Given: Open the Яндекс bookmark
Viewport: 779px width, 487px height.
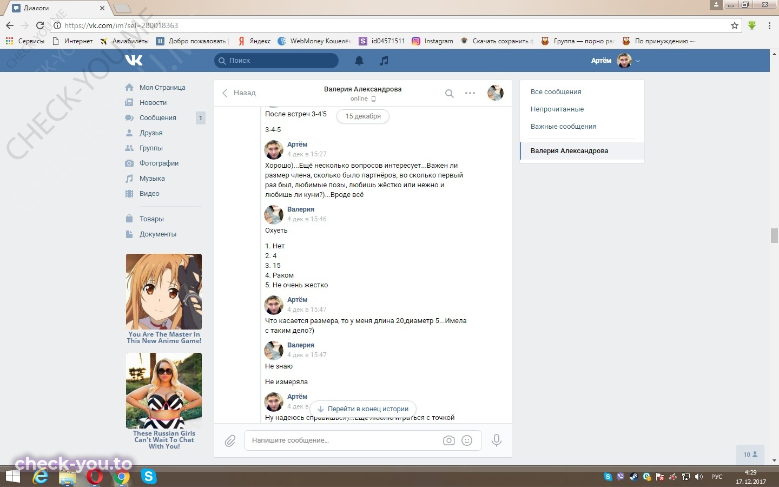Looking at the screenshot, I should point(254,41).
